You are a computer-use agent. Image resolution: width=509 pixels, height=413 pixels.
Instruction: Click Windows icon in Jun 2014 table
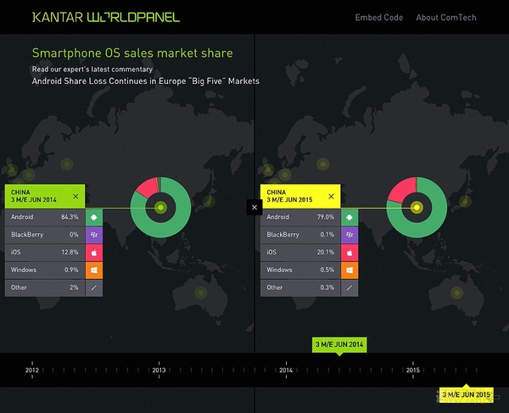(x=94, y=270)
